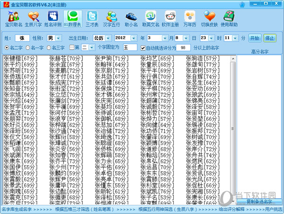Click the name list scrollbar up arrow
Image resolution: width=284 pixels, height=214 pixels.
click(x=233, y=59)
